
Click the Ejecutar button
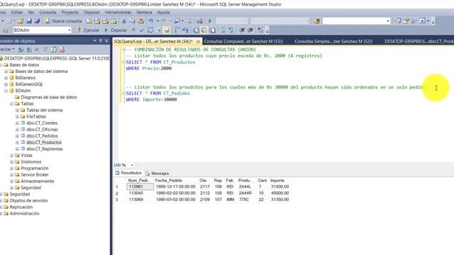click(x=88, y=30)
